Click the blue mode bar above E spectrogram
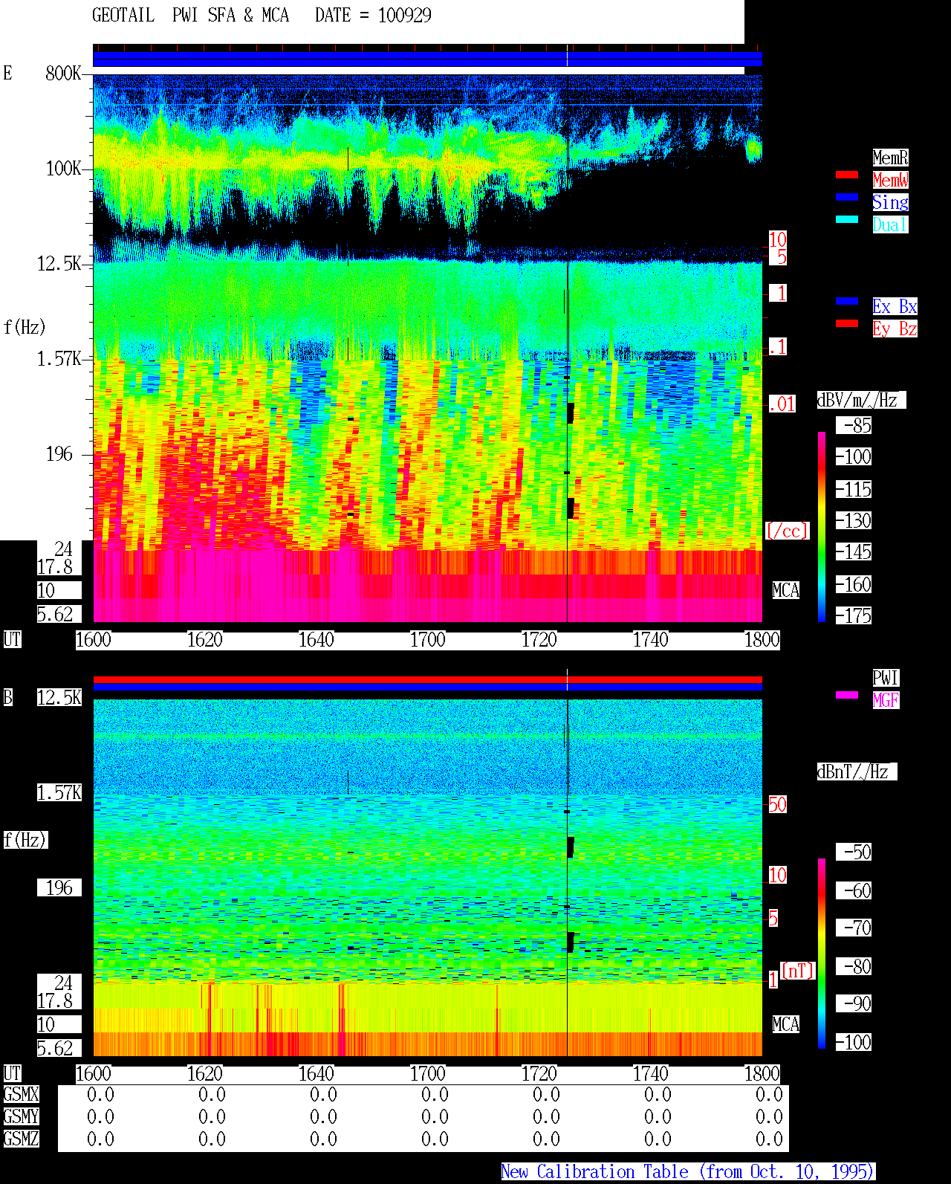This screenshot has width=951, height=1184. coord(427,59)
